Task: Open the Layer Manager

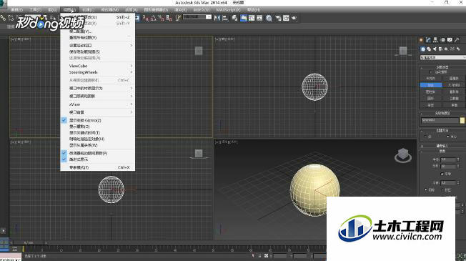Action: (x=234, y=18)
